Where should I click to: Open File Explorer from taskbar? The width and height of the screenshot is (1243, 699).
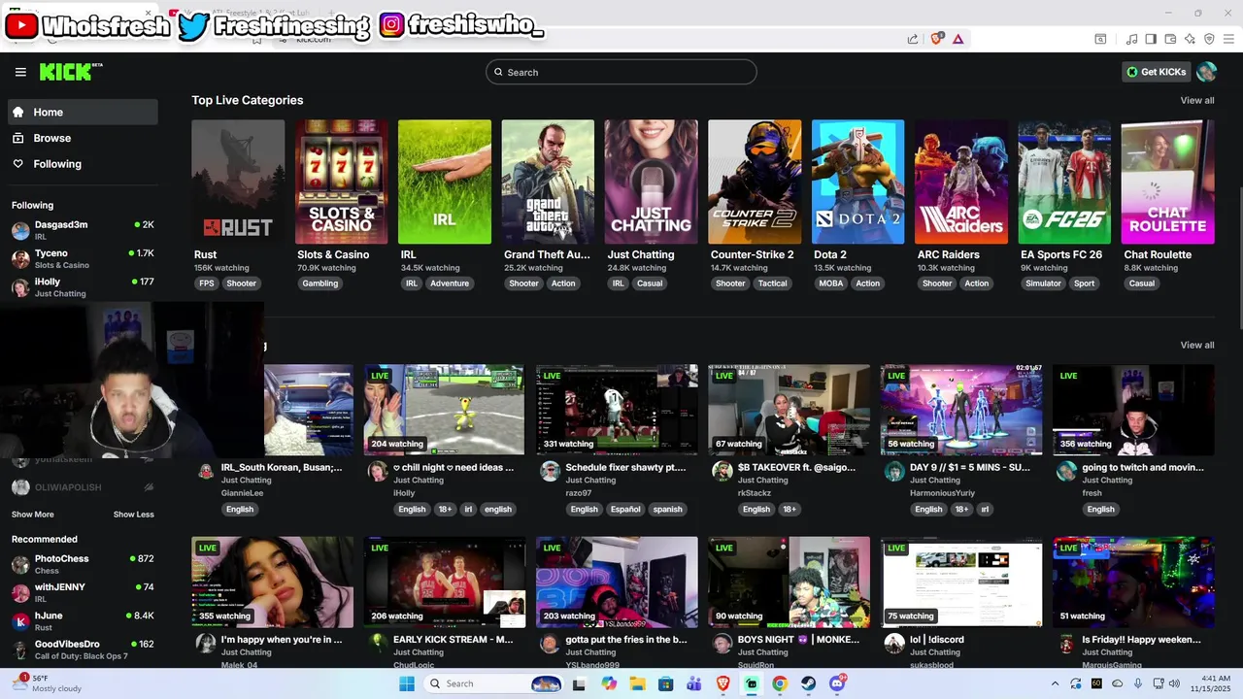[637, 683]
